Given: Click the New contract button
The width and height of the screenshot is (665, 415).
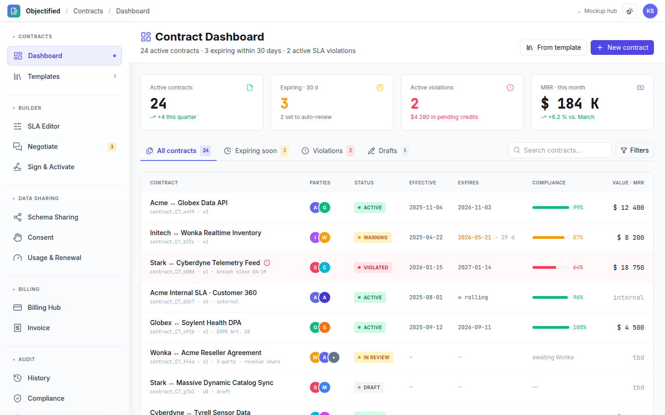Looking at the screenshot, I should pos(622,47).
